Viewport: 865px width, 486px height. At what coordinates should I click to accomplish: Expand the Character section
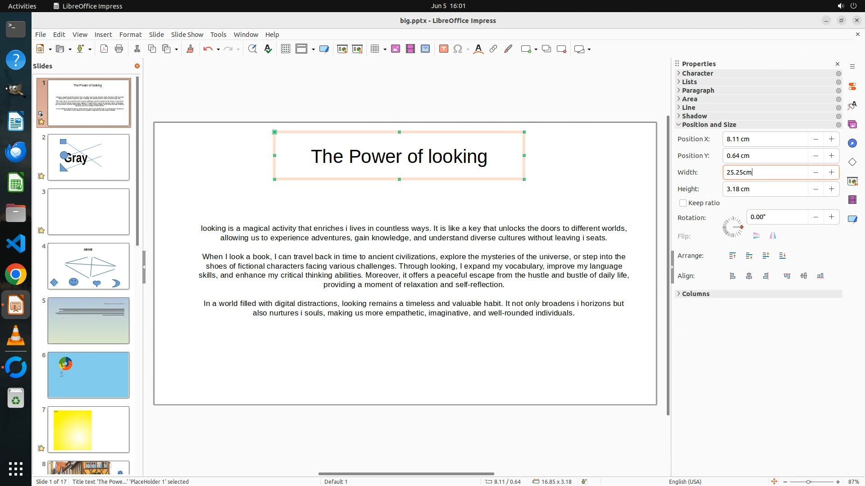pyautogui.click(x=697, y=73)
